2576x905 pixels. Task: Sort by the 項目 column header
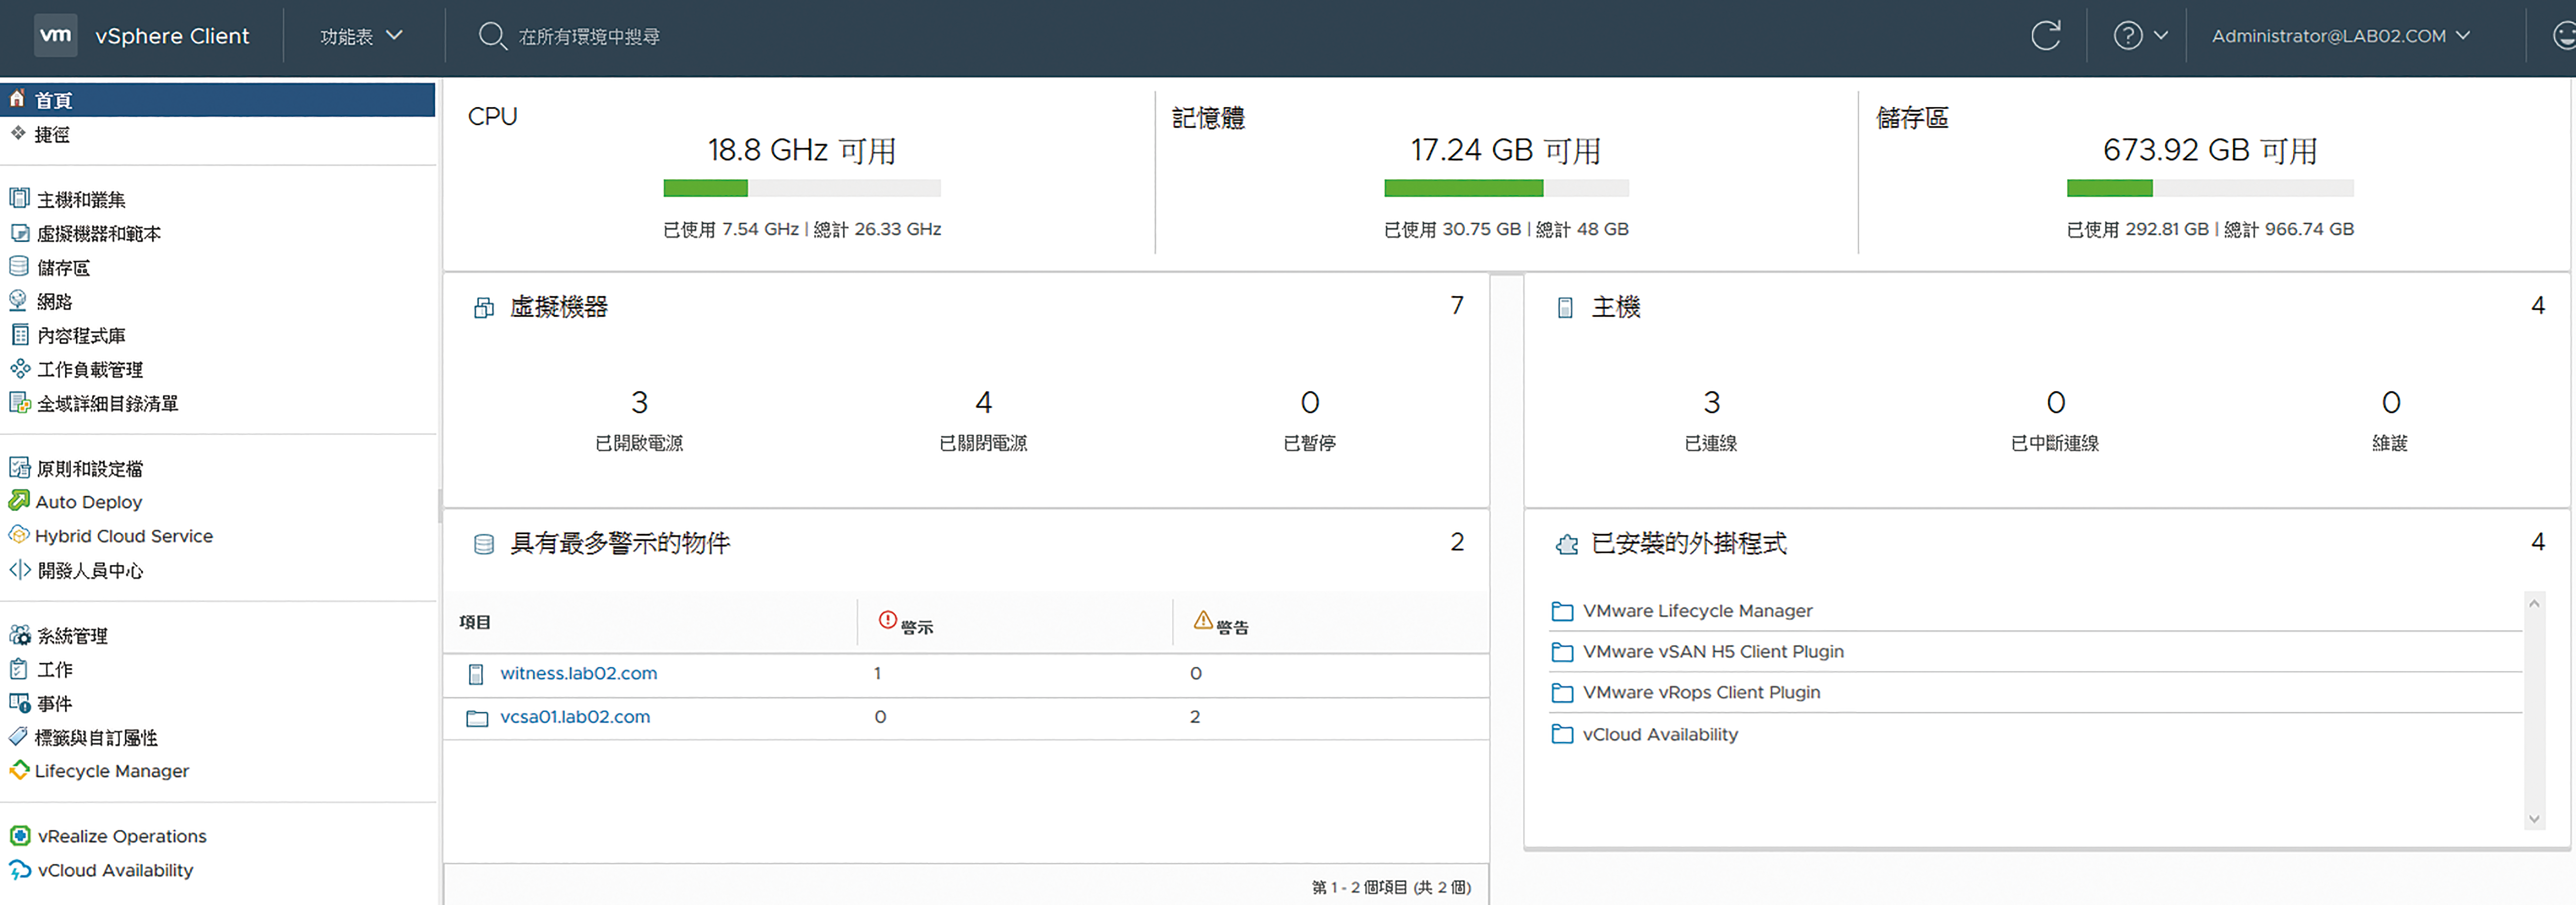coord(475,622)
